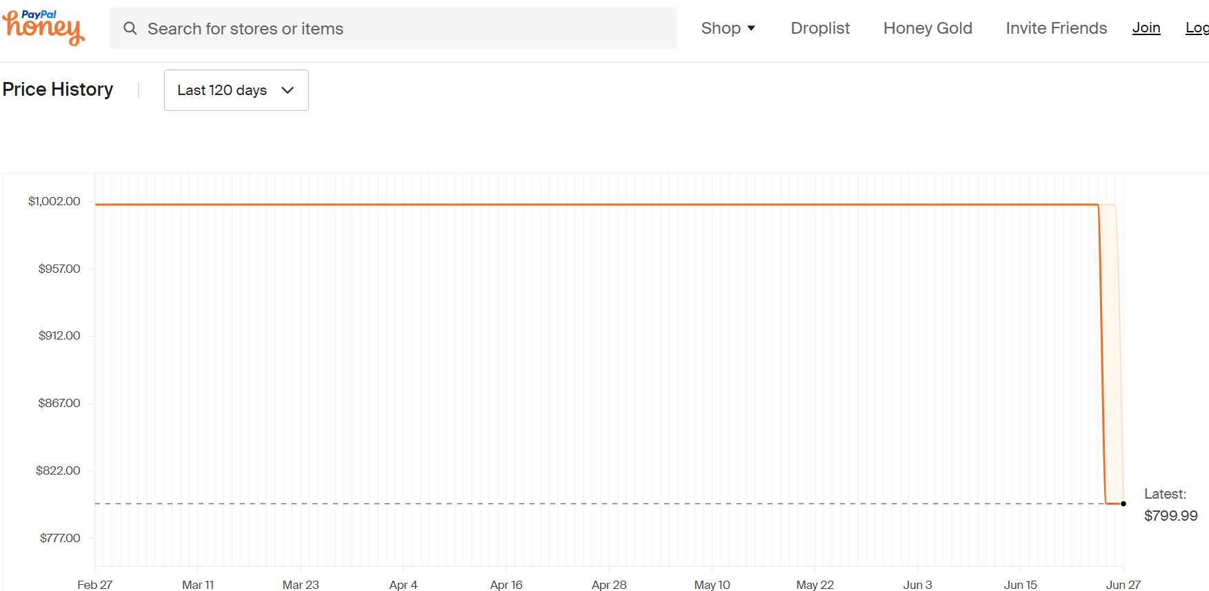Viewport: 1209px width, 591px height.
Task: Click the Join link
Action: 1146,28
